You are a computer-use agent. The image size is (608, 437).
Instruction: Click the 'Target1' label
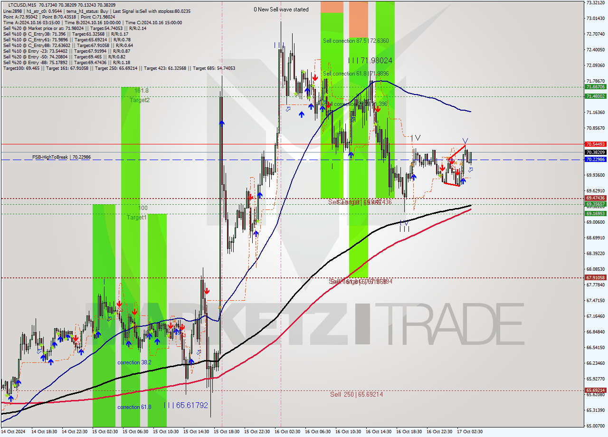tap(136, 218)
